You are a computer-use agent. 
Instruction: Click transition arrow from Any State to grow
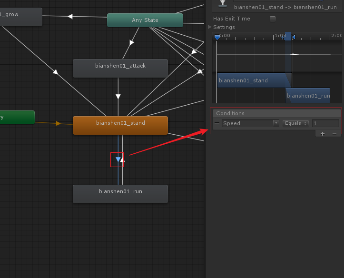[x=70, y=16]
